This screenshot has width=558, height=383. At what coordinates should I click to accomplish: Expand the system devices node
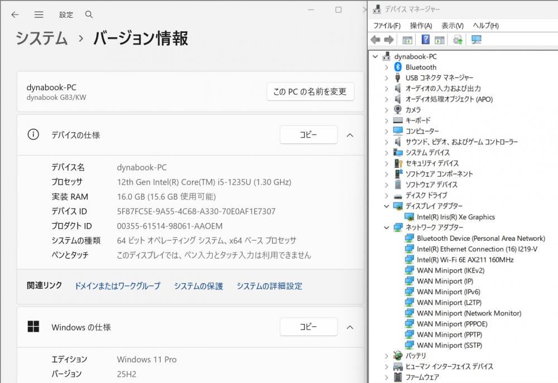pos(387,153)
